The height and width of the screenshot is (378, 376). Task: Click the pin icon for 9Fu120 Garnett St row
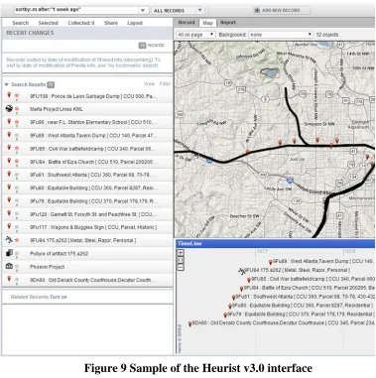click(9, 213)
